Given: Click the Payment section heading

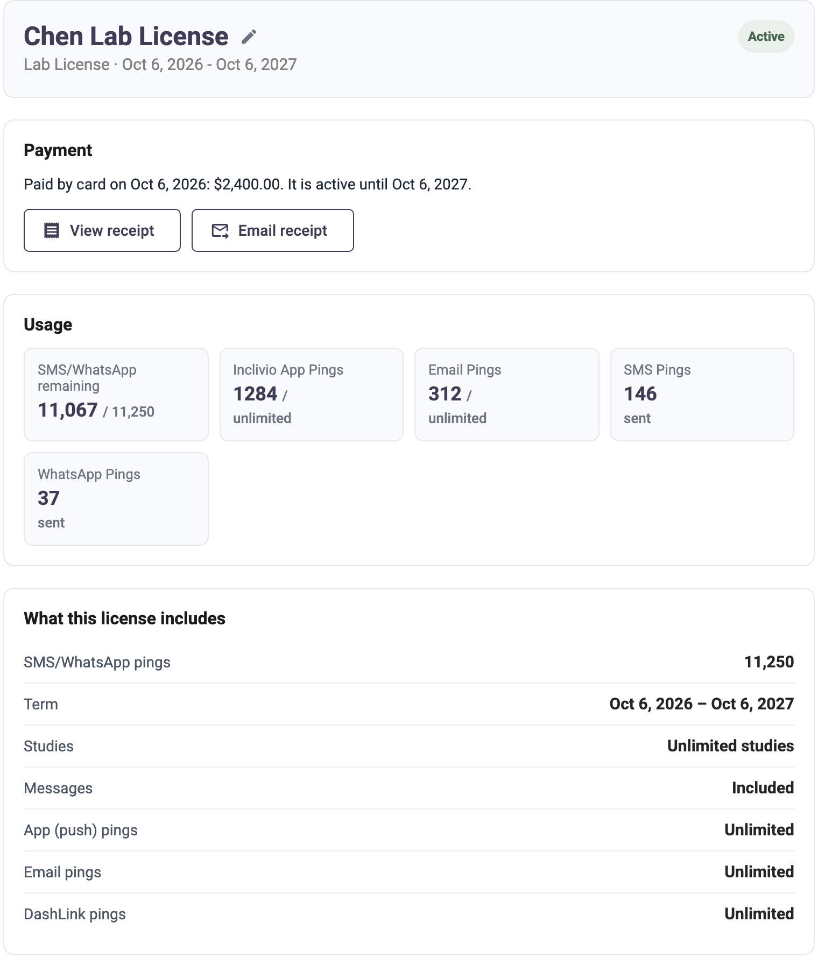Looking at the screenshot, I should tap(58, 150).
